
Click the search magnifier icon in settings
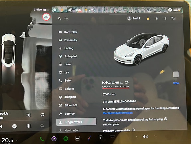pos(59,18)
